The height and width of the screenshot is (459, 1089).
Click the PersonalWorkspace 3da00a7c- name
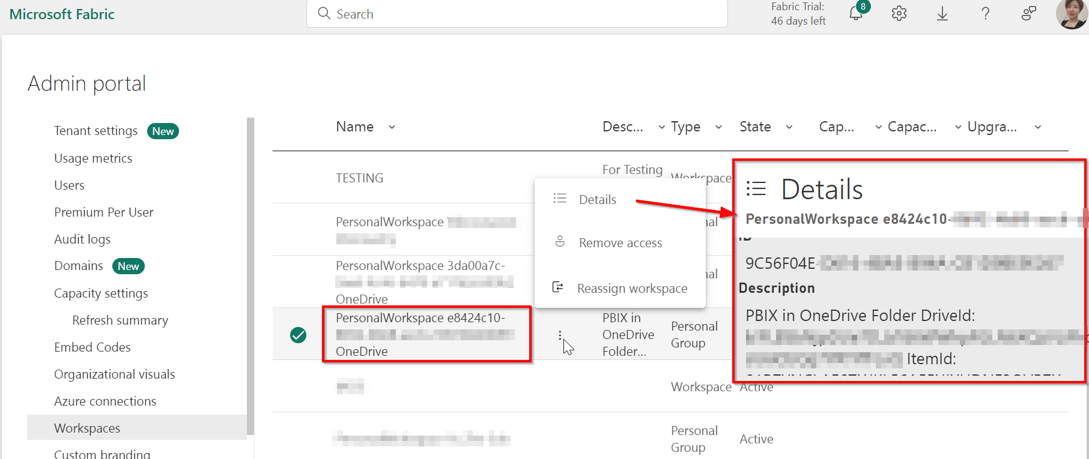[420, 266]
